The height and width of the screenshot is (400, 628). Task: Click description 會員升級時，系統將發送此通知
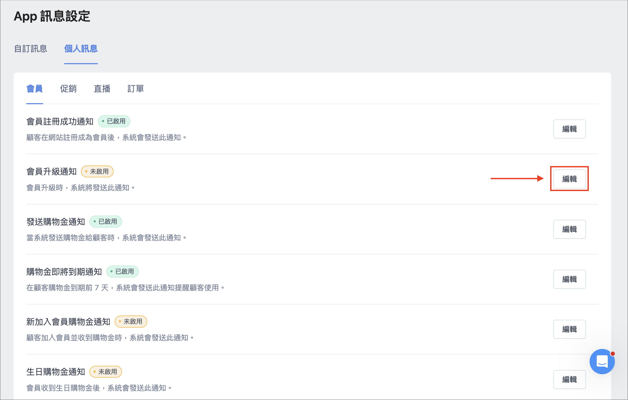[x=81, y=188]
